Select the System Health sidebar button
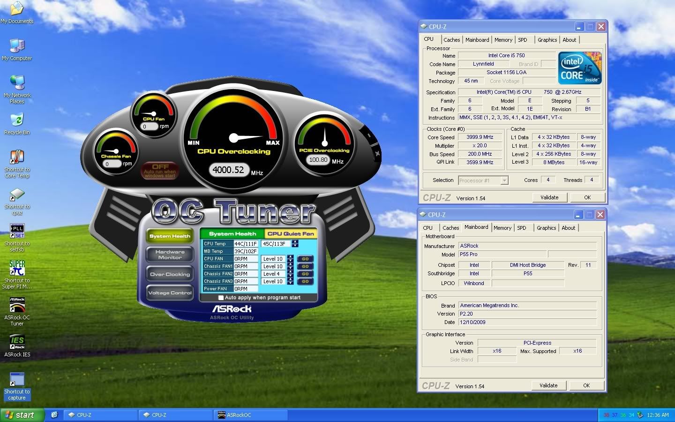This screenshot has width=675, height=422. click(170, 236)
